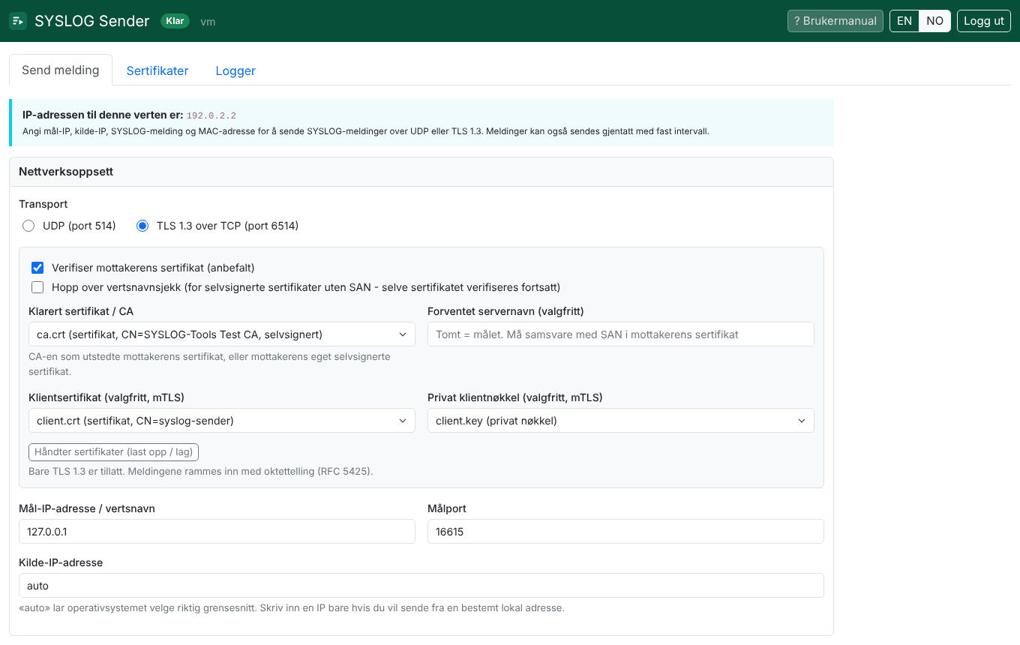The width and height of the screenshot is (1020, 645).
Task: Switch language to NO
Action: tap(934, 21)
